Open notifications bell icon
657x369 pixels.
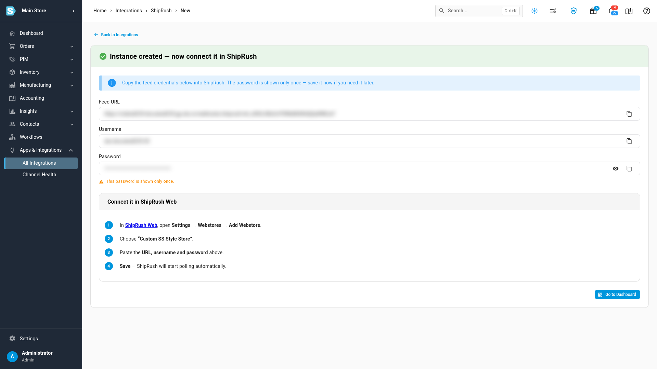[612, 11]
